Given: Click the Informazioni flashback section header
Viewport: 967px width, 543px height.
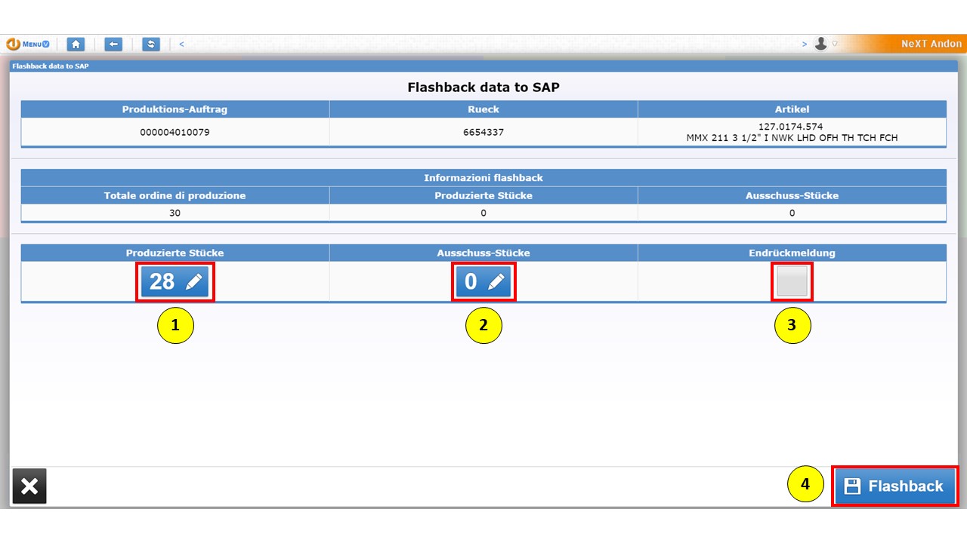Looking at the screenshot, I should point(483,178).
